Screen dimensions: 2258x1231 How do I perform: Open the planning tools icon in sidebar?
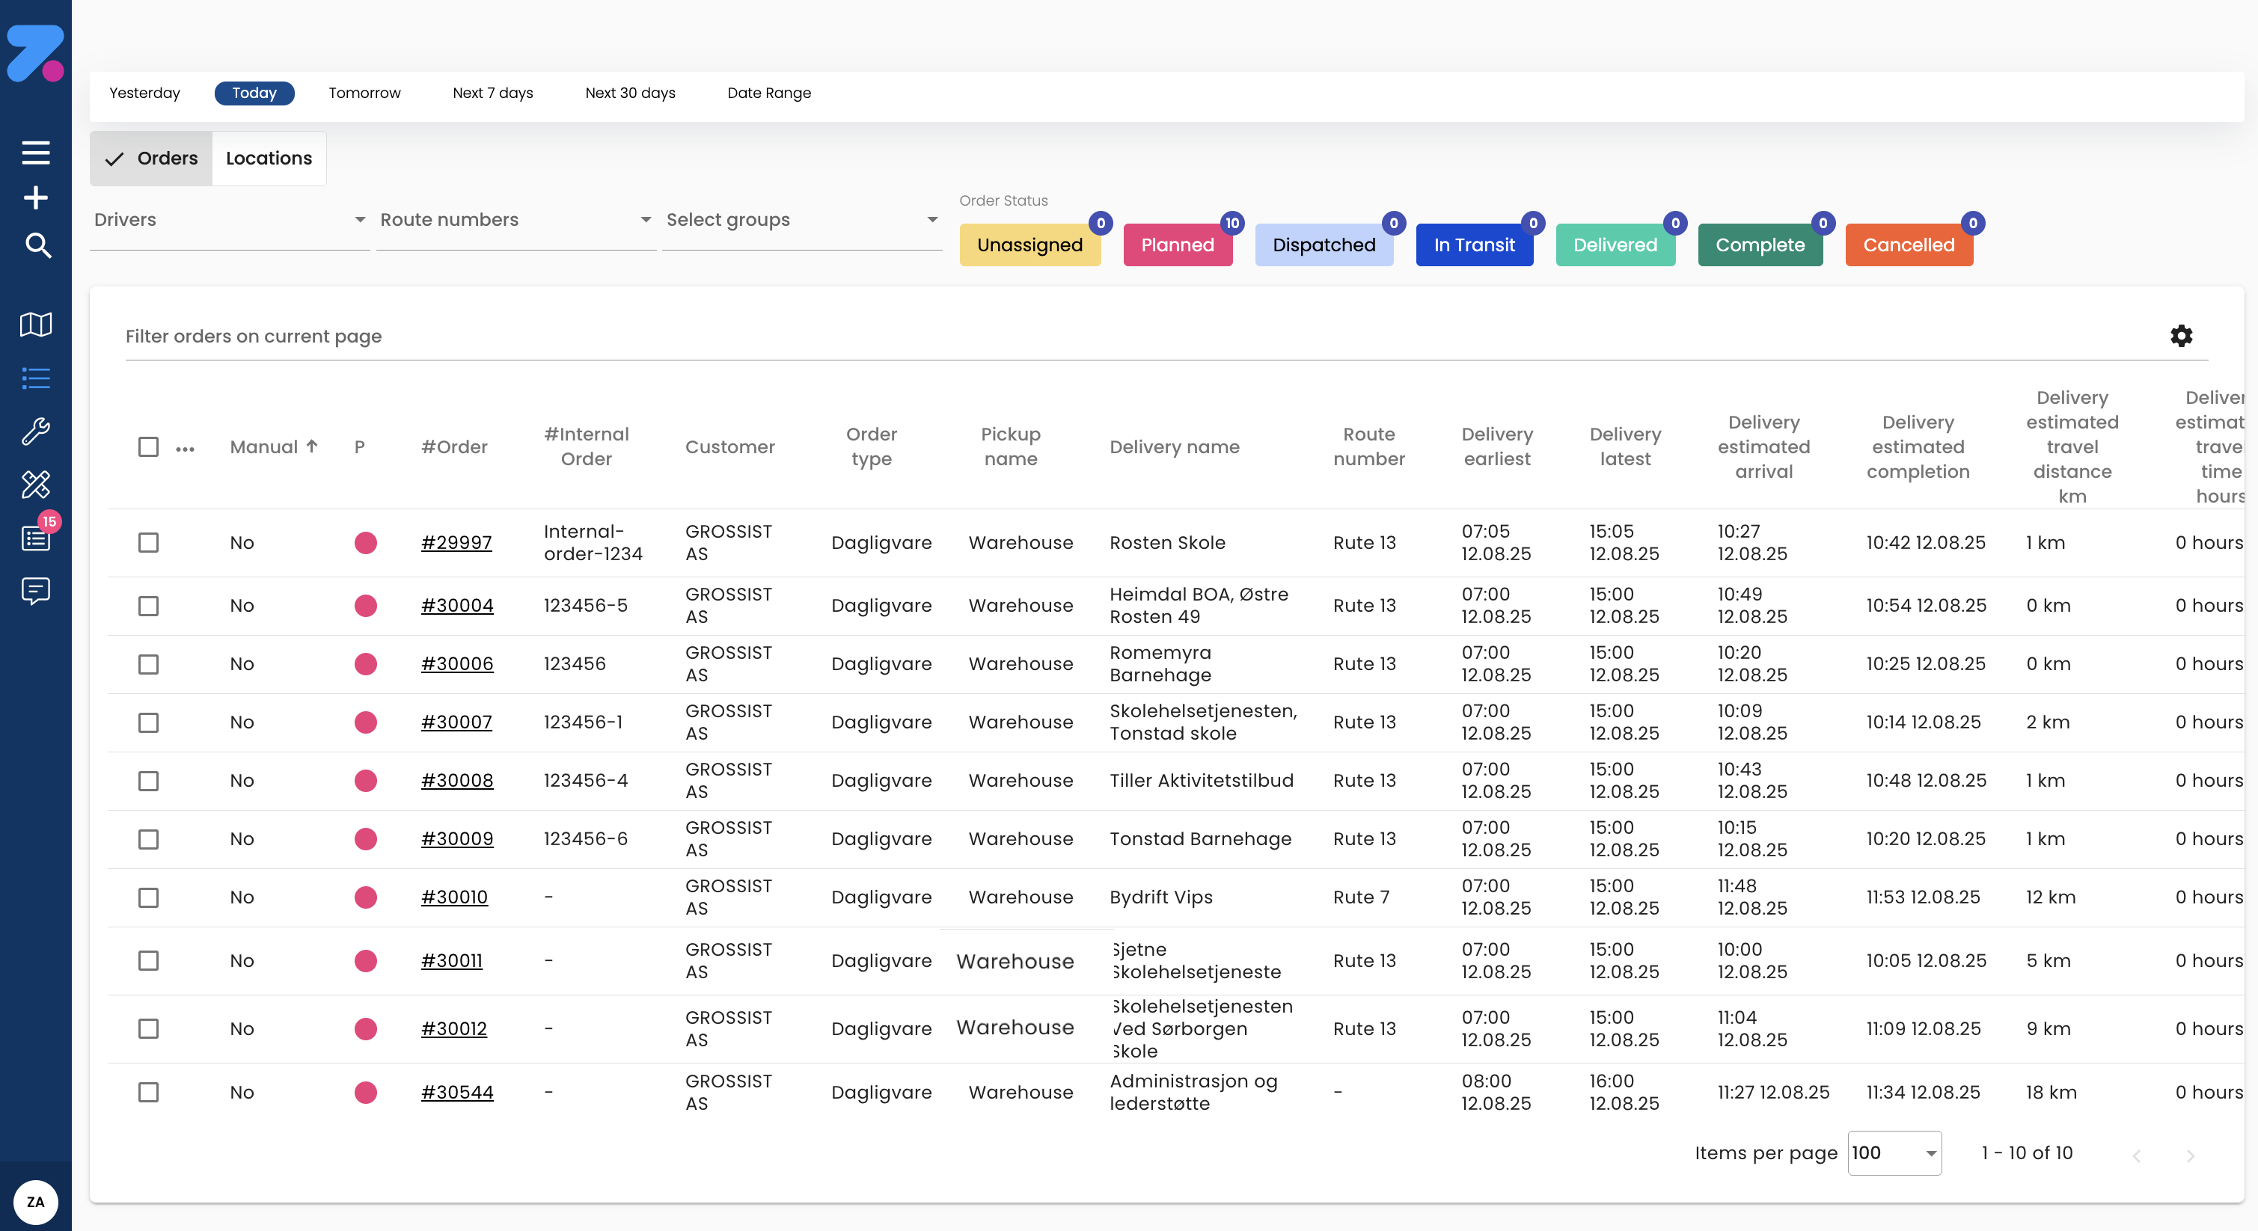pyautogui.click(x=36, y=485)
